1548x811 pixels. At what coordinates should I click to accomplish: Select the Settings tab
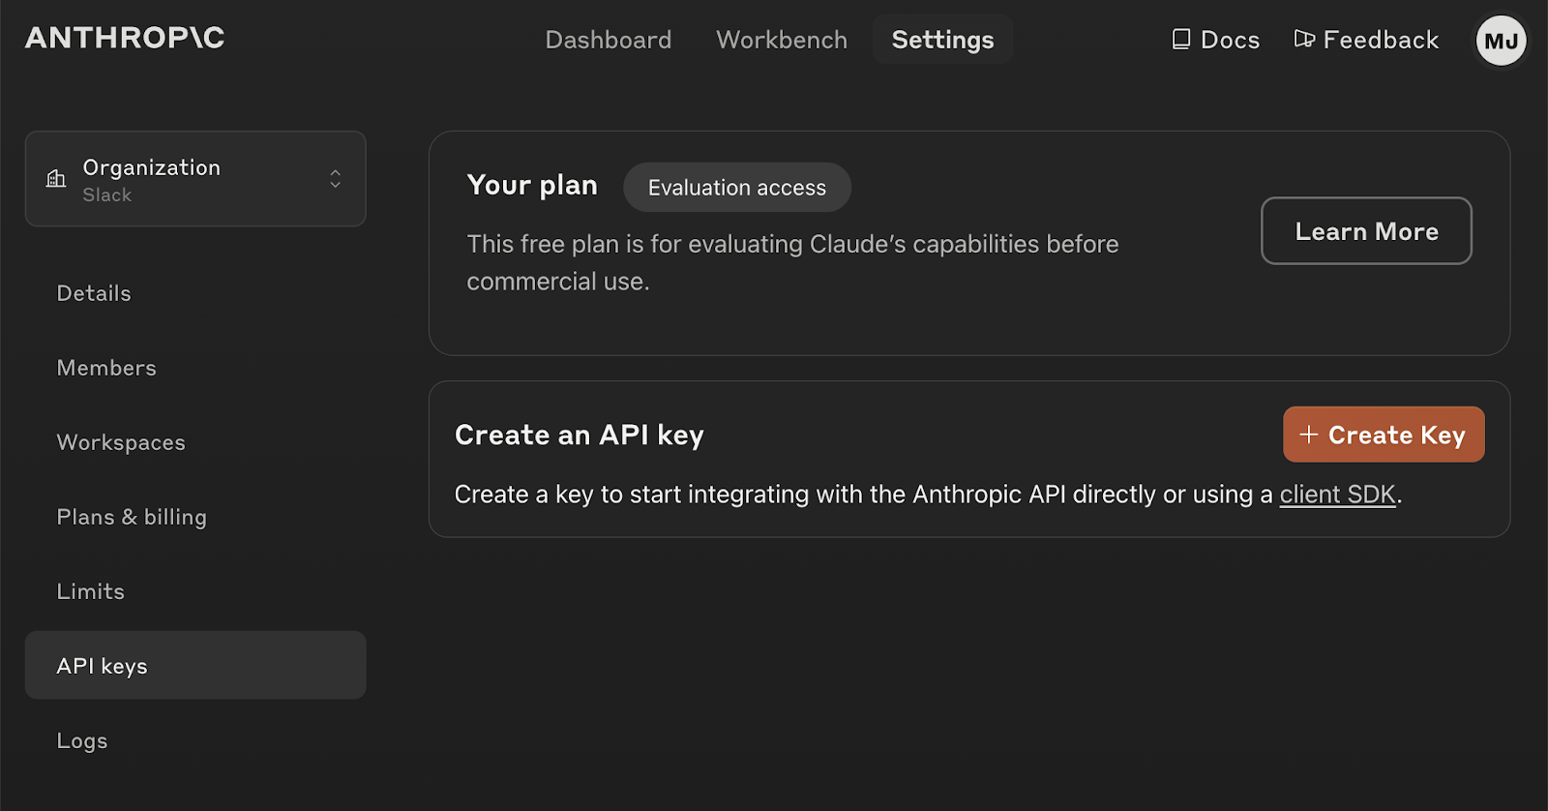point(942,40)
